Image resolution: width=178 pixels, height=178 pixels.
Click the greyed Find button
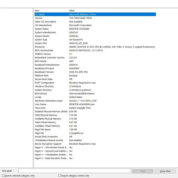143,171
